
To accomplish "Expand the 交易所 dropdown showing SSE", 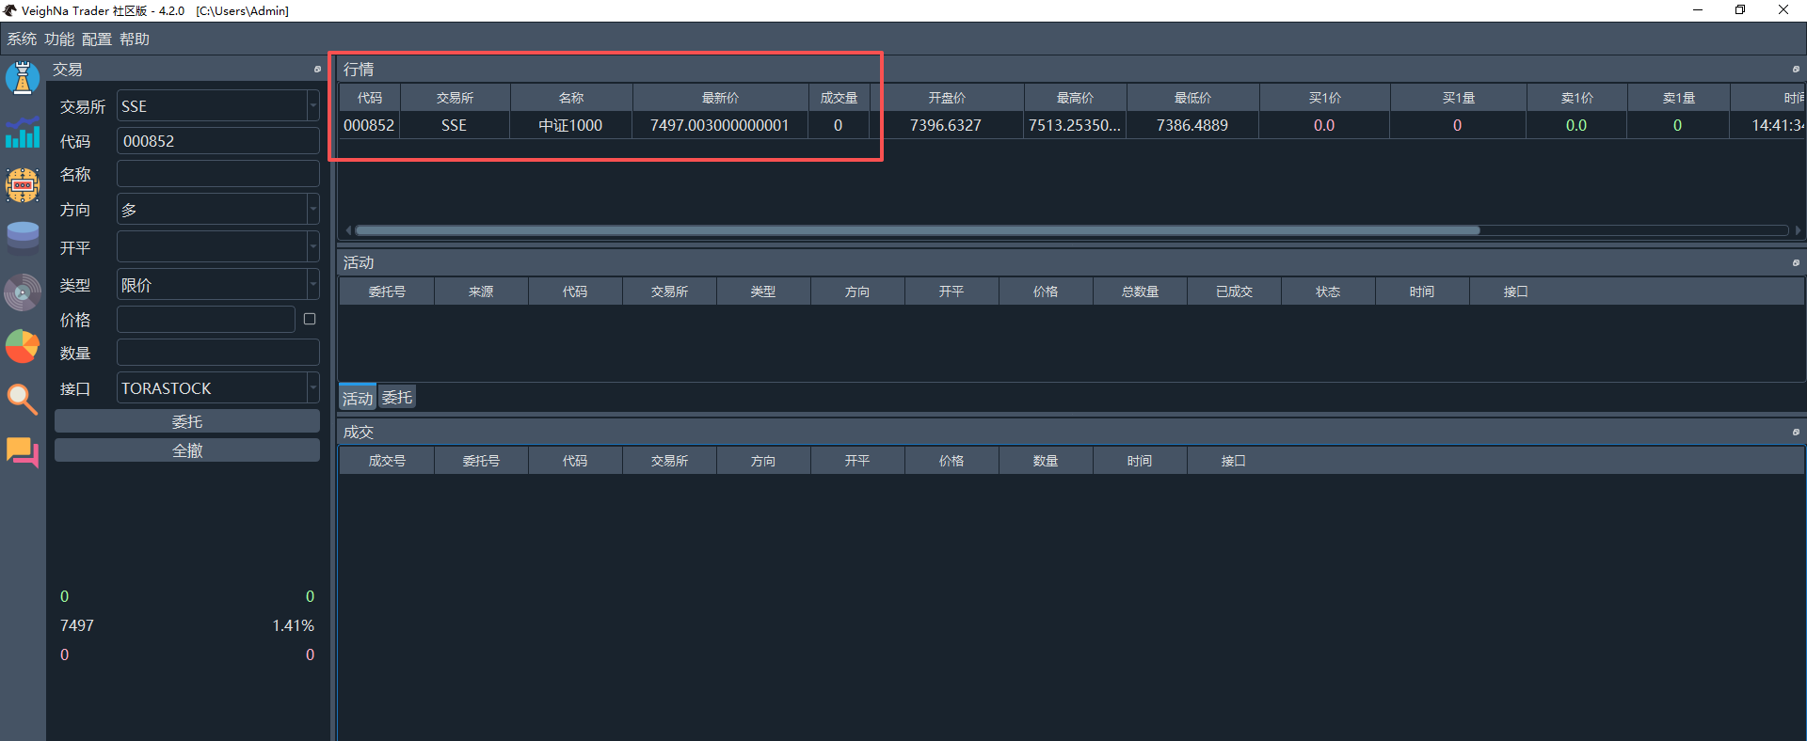I will coord(312,106).
